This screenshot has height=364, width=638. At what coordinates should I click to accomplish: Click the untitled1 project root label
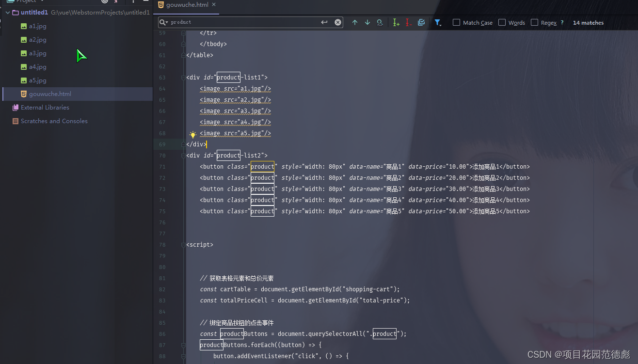coord(34,13)
